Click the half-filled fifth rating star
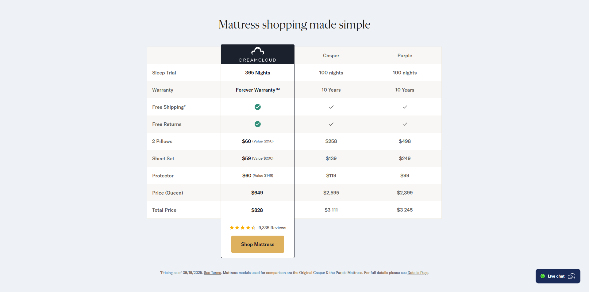This screenshot has width=589, height=292. point(253,228)
